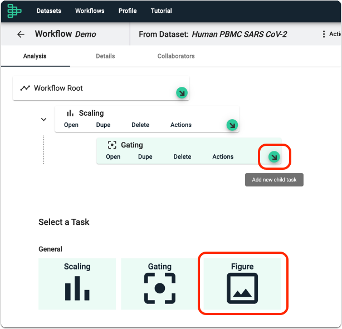The image size is (342, 329).
Task: Select the Gating task card
Action: coord(160,284)
